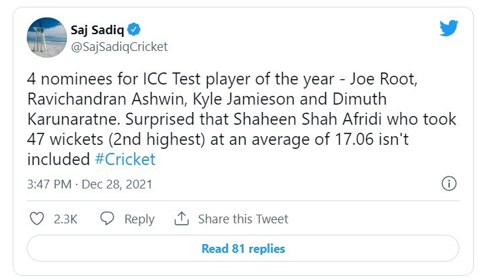Click the reply speech bubble icon
The width and height of the screenshot is (488, 279).
tap(107, 219)
